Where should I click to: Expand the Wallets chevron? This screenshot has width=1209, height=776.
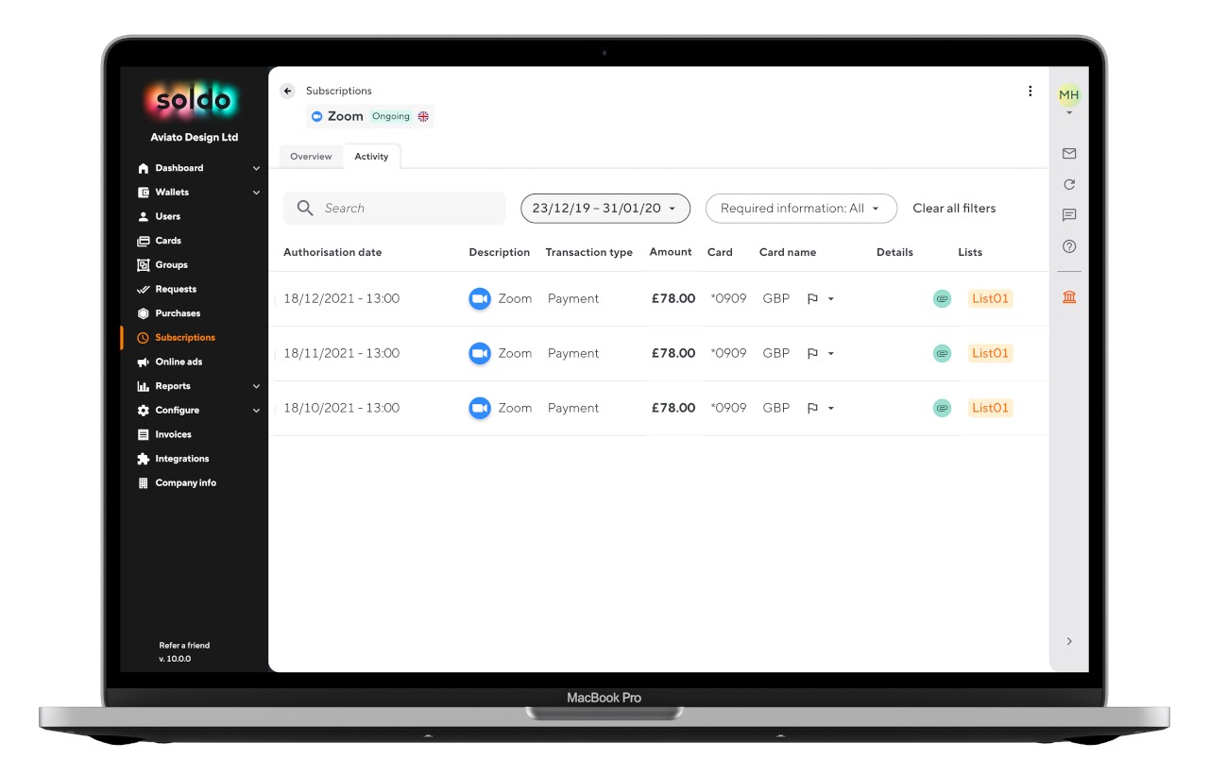pos(256,193)
